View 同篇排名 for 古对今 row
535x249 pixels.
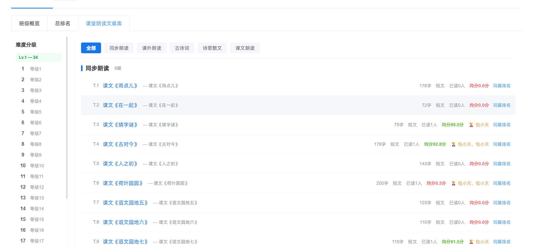pos(502,144)
